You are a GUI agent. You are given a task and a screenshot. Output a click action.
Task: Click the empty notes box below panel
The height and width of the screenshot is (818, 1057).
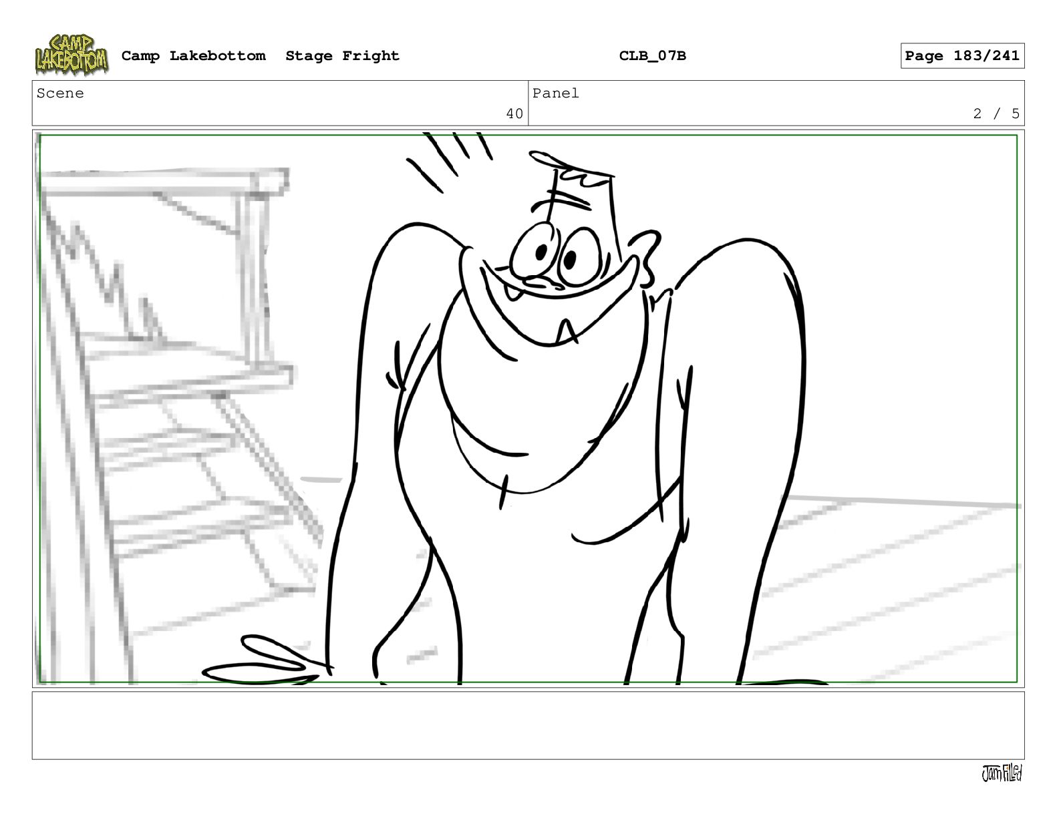pos(528,725)
